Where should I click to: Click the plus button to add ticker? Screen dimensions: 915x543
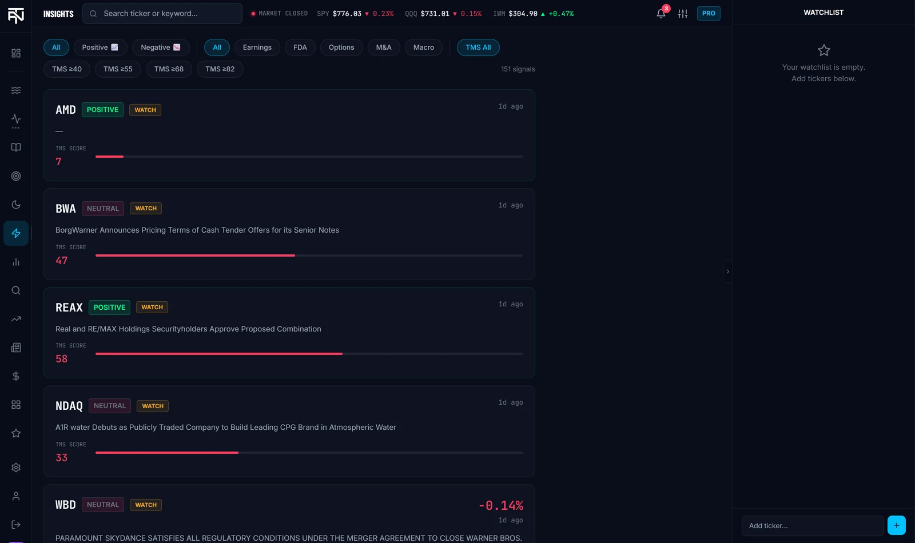pos(896,525)
